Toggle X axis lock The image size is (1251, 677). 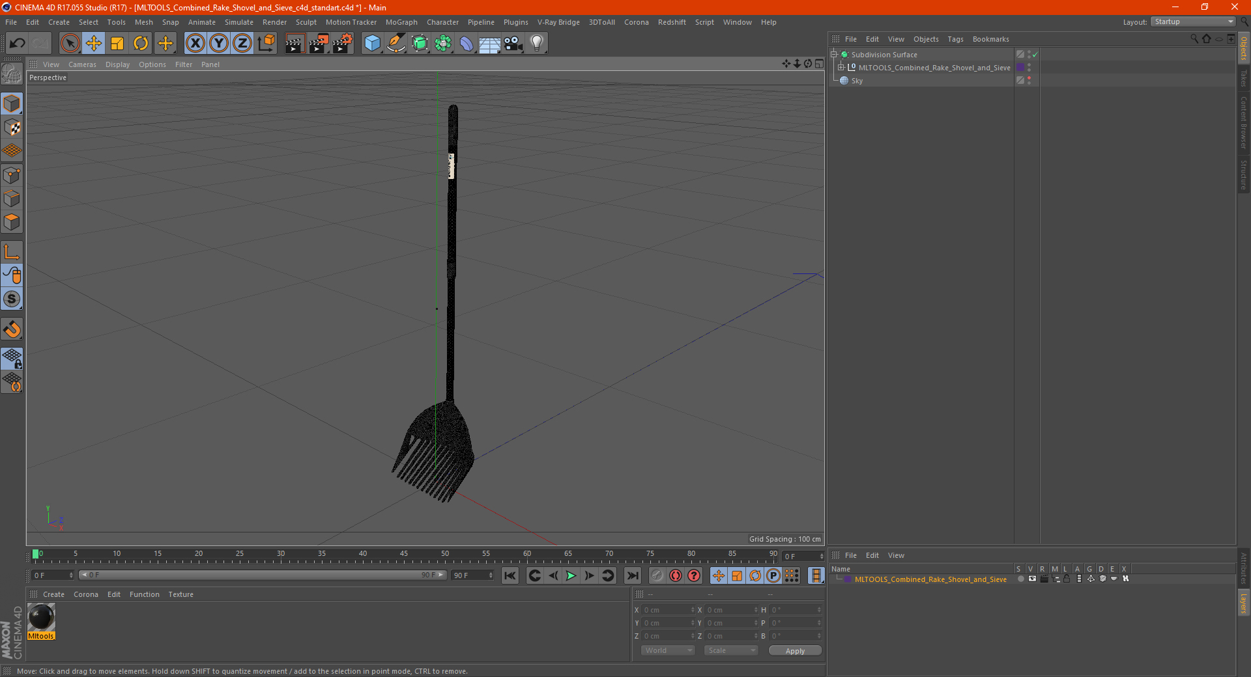[x=195, y=44]
